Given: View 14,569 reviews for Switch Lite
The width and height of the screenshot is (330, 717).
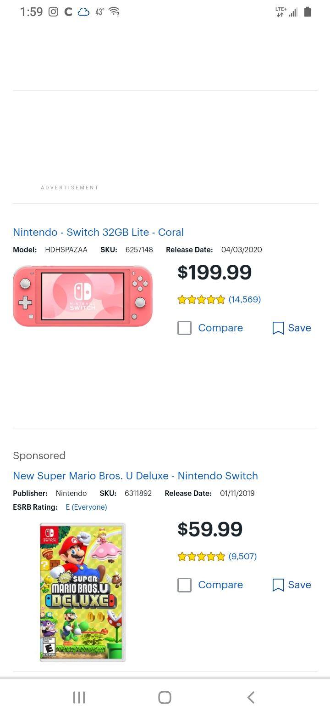Looking at the screenshot, I should (244, 299).
